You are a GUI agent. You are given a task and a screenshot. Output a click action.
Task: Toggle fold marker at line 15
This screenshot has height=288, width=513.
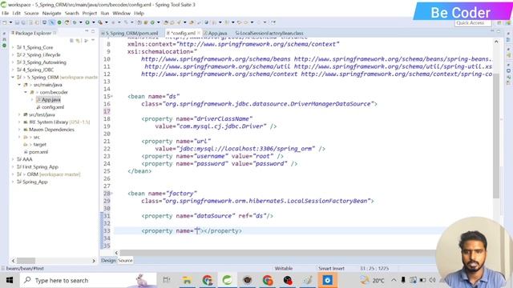point(111,96)
